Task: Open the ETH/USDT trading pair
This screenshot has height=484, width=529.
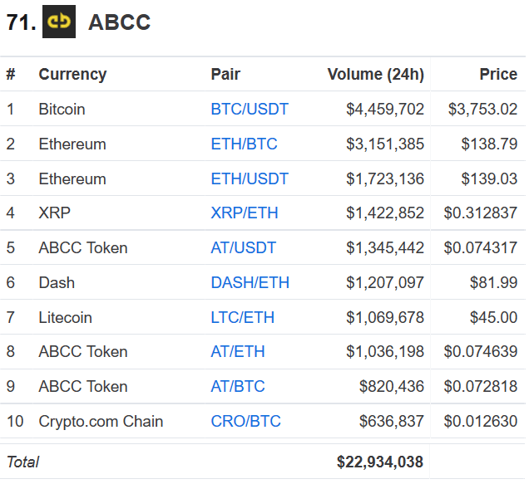Action: point(250,178)
